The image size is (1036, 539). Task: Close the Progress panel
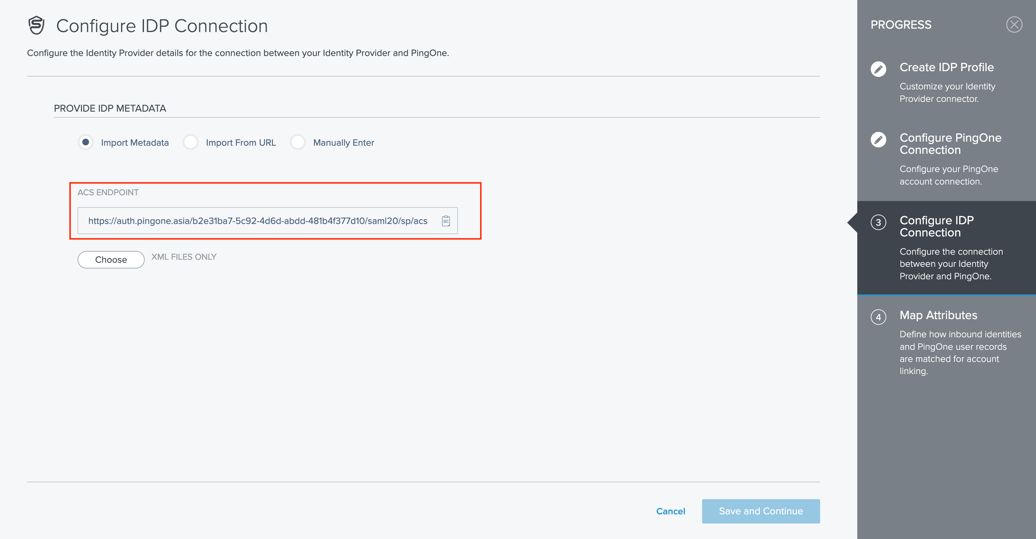(1015, 25)
